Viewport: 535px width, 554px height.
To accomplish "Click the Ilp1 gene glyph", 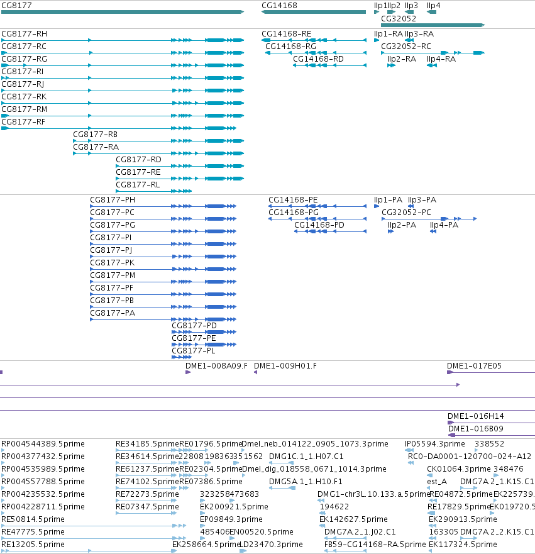I will click(x=377, y=12).
